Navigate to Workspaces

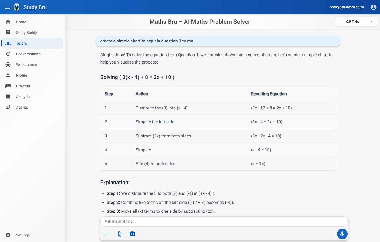(26, 65)
